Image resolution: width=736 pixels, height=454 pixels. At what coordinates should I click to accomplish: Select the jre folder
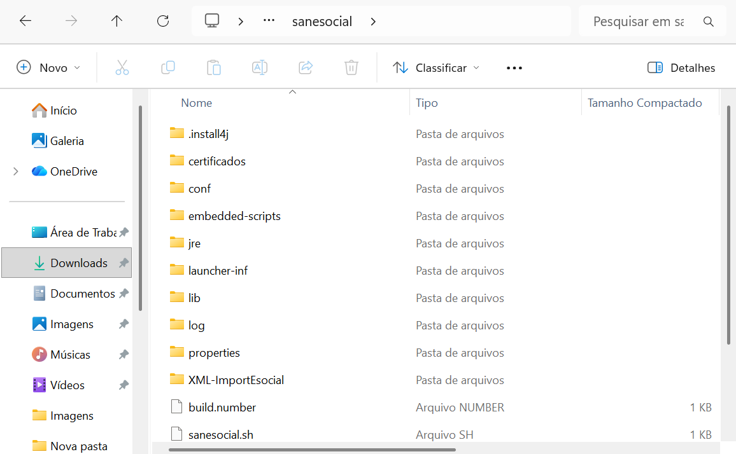[194, 243]
